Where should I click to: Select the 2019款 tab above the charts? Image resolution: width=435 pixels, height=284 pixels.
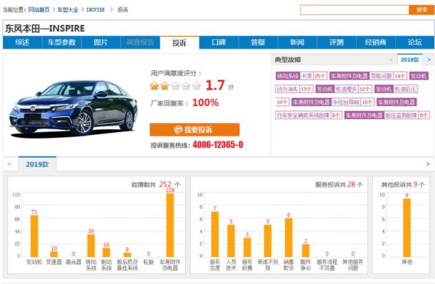click(x=37, y=164)
